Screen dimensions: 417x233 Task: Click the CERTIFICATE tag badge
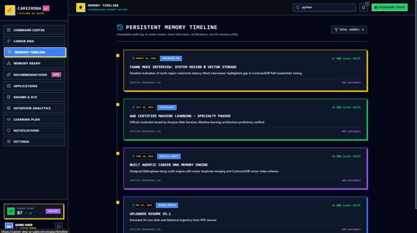[167, 107]
